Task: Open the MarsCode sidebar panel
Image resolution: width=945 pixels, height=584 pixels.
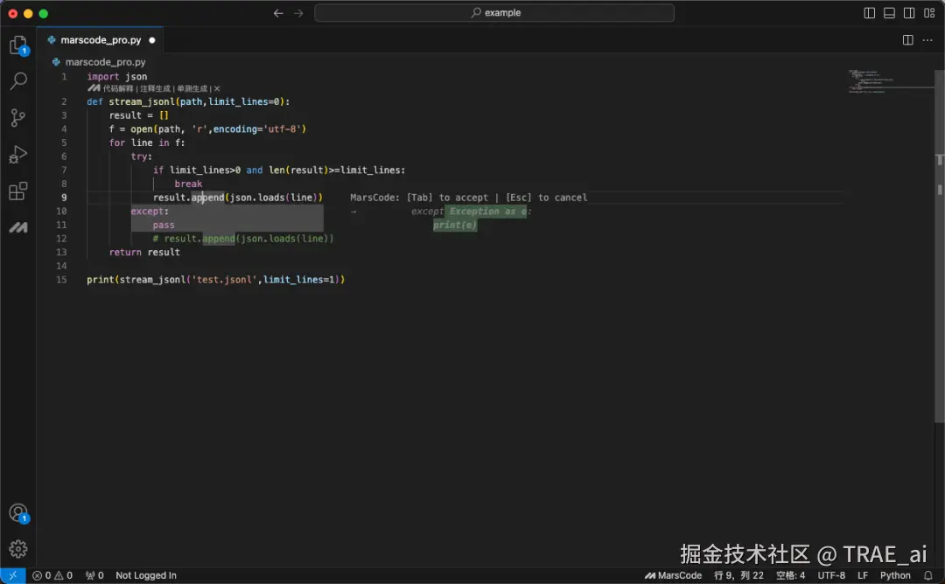Action: click(x=18, y=227)
